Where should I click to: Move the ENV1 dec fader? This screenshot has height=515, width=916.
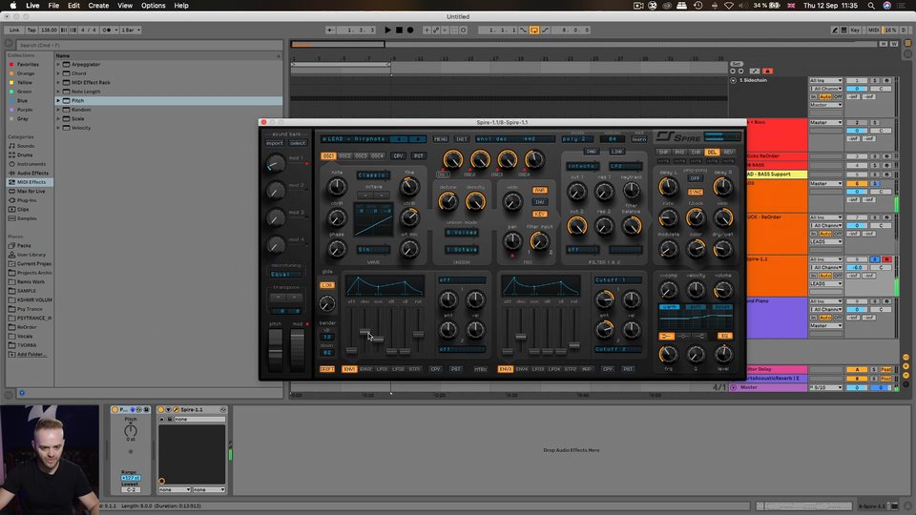[x=364, y=332]
